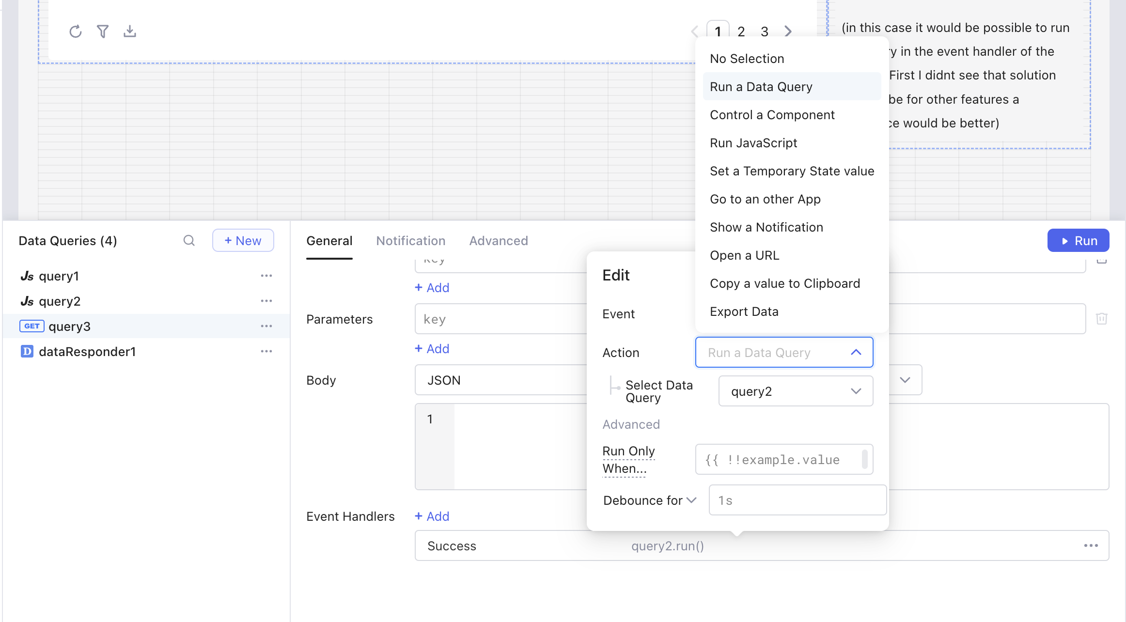Open the filter icon in the table toolbar
The image size is (1126, 622).
click(x=103, y=31)
